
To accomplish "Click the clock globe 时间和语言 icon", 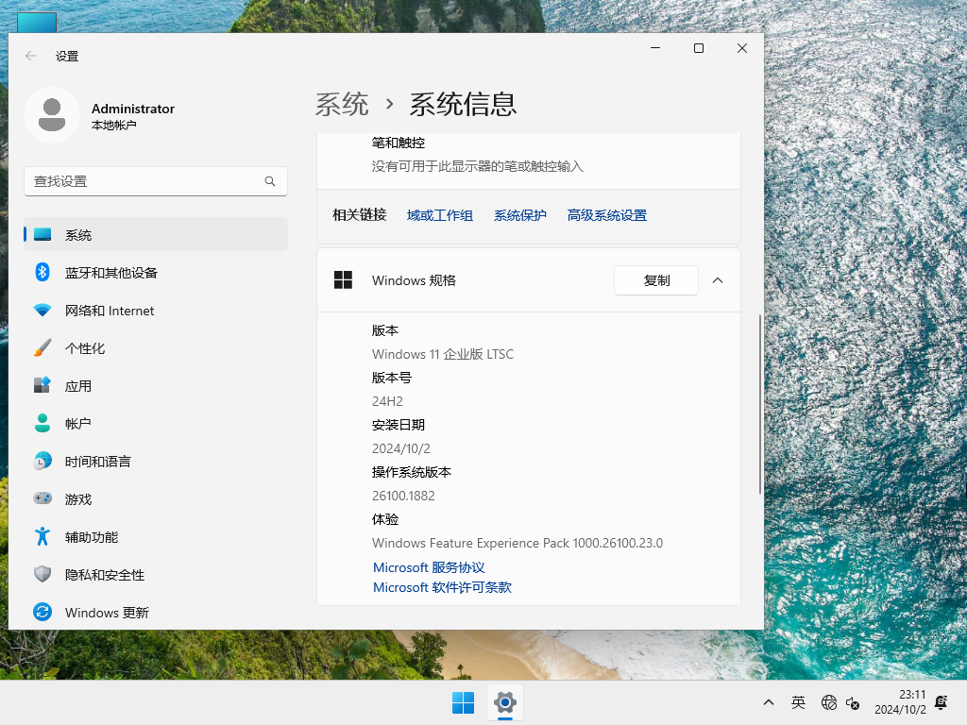I will pos(42,461).
